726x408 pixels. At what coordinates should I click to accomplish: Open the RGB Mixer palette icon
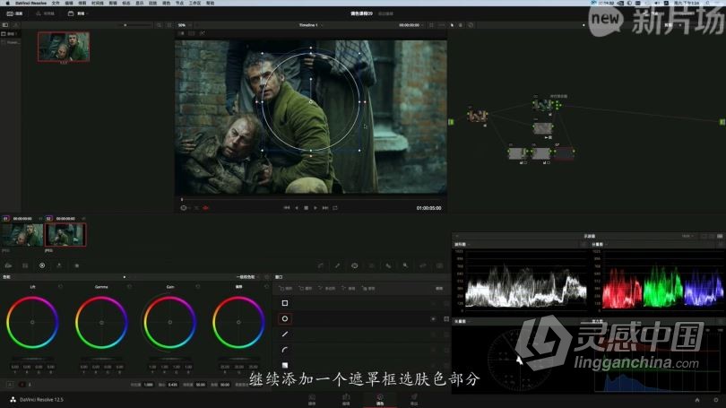coord(59,265)
